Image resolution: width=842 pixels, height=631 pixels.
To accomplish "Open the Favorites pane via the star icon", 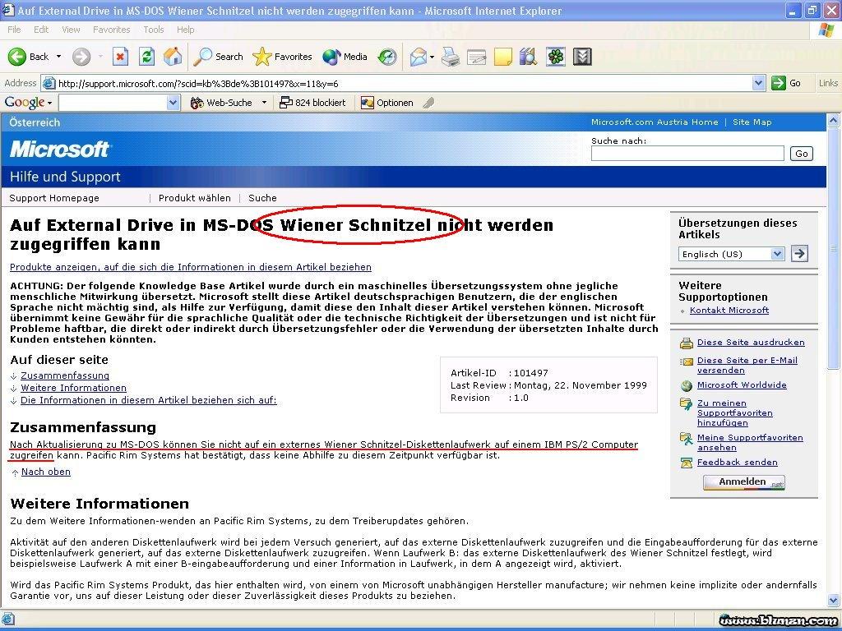I will coord(282,57).
